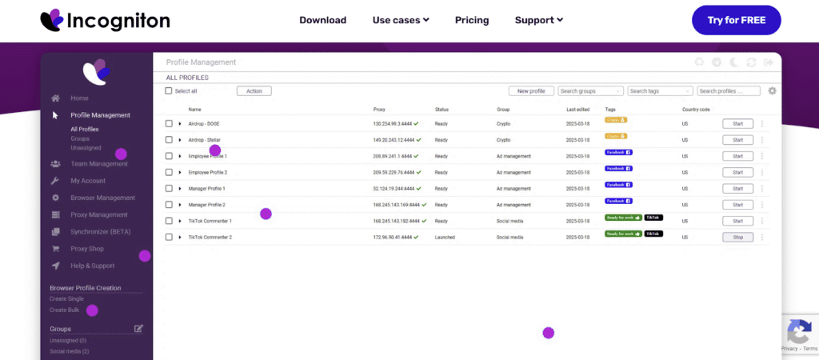Check the Select all checkbox
Image resolution: width=819 pixels, height=360 pixels.
coord(169,91)
